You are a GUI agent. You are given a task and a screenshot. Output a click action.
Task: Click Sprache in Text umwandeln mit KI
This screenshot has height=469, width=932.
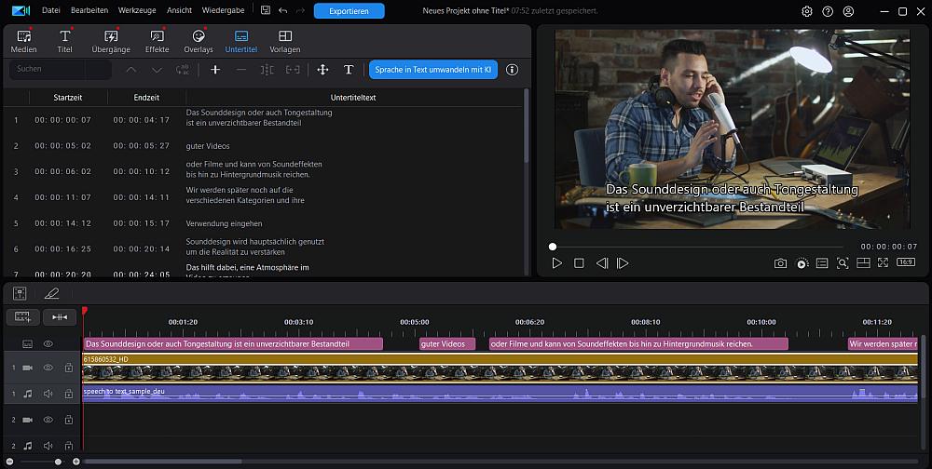point(432,70)
